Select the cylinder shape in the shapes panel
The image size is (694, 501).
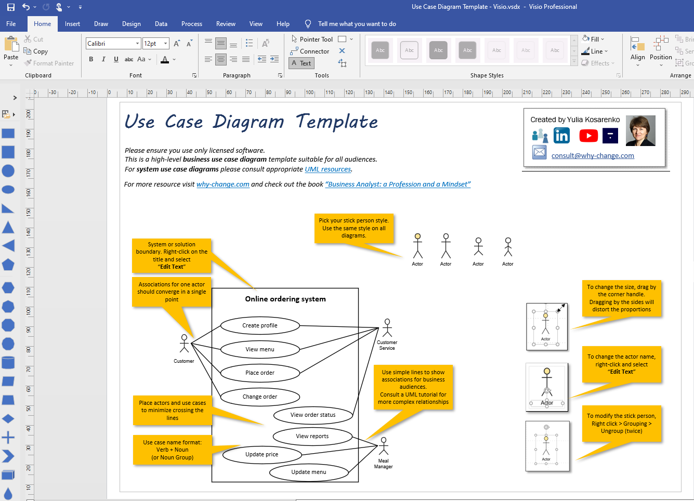point(8,363)
